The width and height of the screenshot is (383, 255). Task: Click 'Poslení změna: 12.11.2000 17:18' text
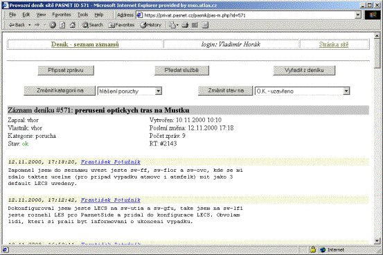click(191, 128)
